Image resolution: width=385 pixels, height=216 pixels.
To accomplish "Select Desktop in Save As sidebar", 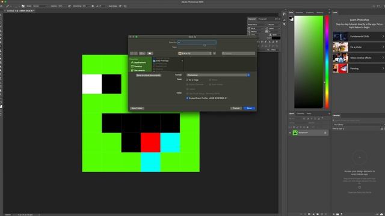I will (138, 67).
